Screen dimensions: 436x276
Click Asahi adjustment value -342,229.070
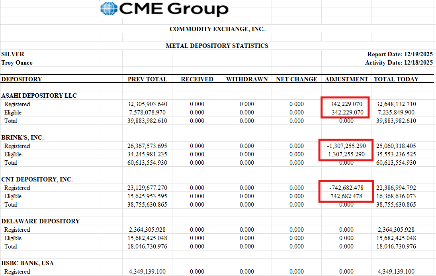346,112
